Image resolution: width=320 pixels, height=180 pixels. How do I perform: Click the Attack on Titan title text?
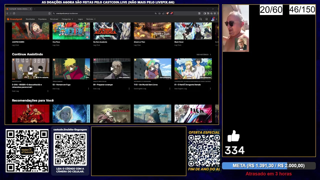click(x=139, y=42)
